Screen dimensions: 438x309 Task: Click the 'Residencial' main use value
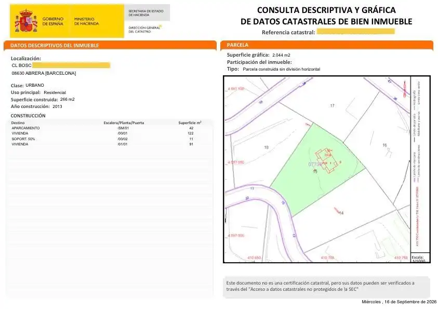55,92
